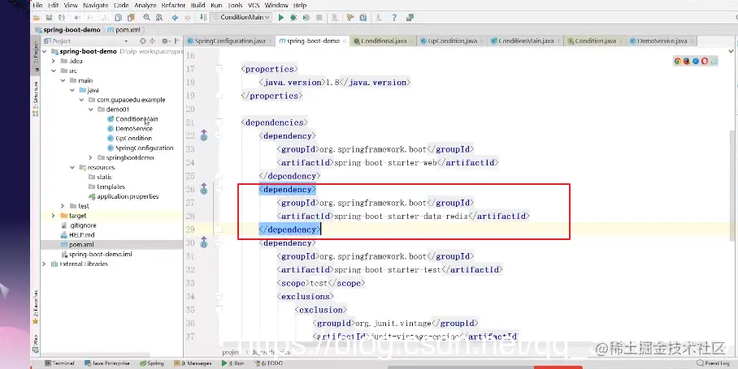Collapse the spring-boot-demo root node

pos(45,51)
